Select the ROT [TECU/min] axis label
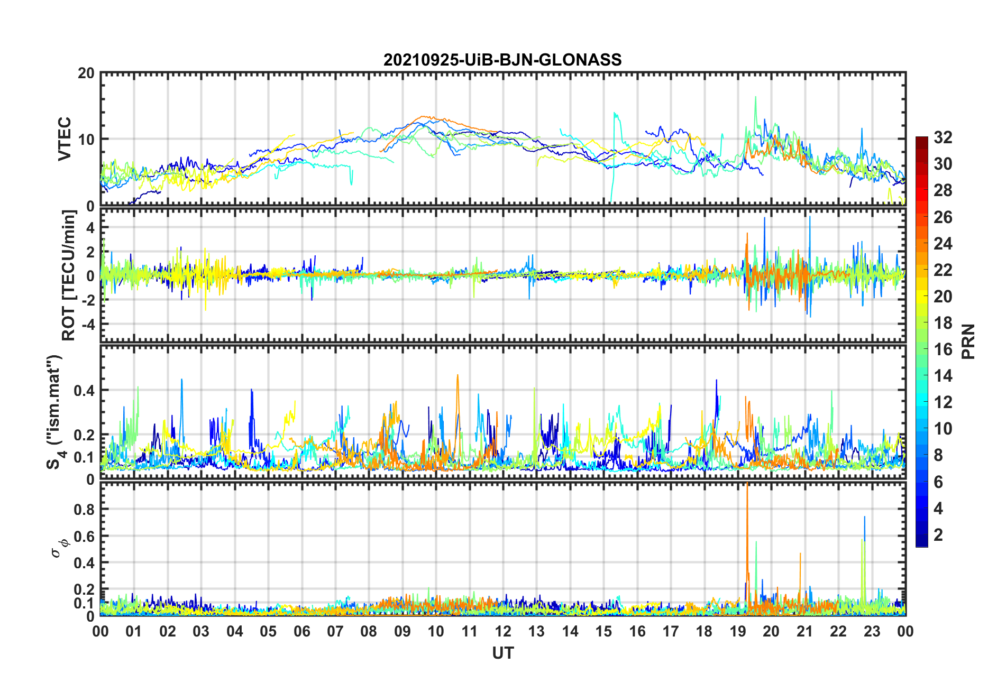The image size is (1006, 683). click(x=69, y=275)
